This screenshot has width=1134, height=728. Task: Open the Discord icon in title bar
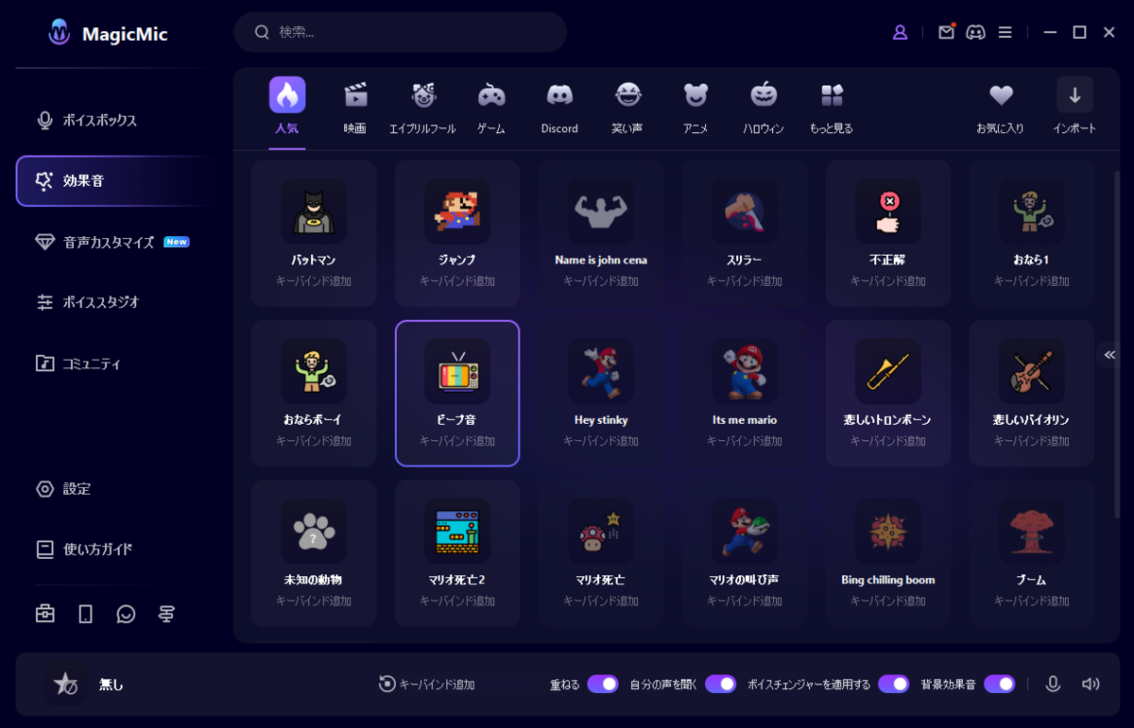pyautogui.click(x=975, y=32)
